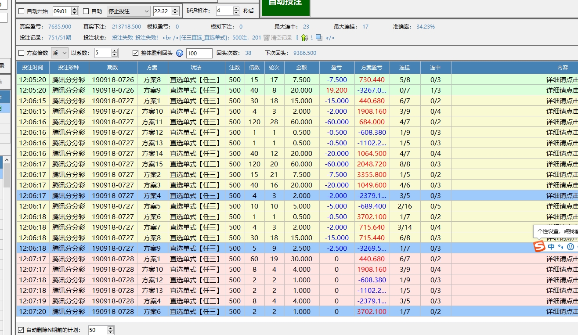Select the highlighted 方案4 row of 190918-0727

[297, 195]
